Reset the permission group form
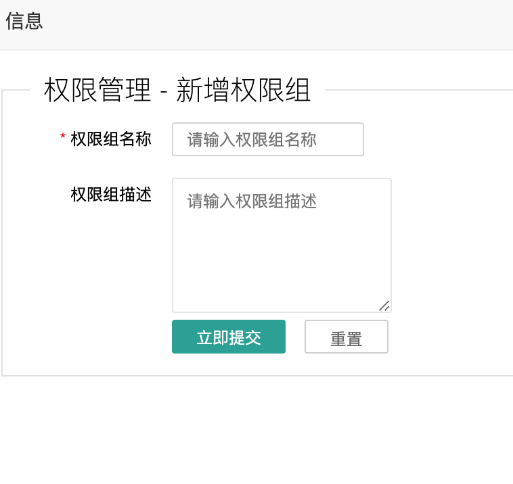The width and height of the screenshot is (513, 484). (347, 337)
